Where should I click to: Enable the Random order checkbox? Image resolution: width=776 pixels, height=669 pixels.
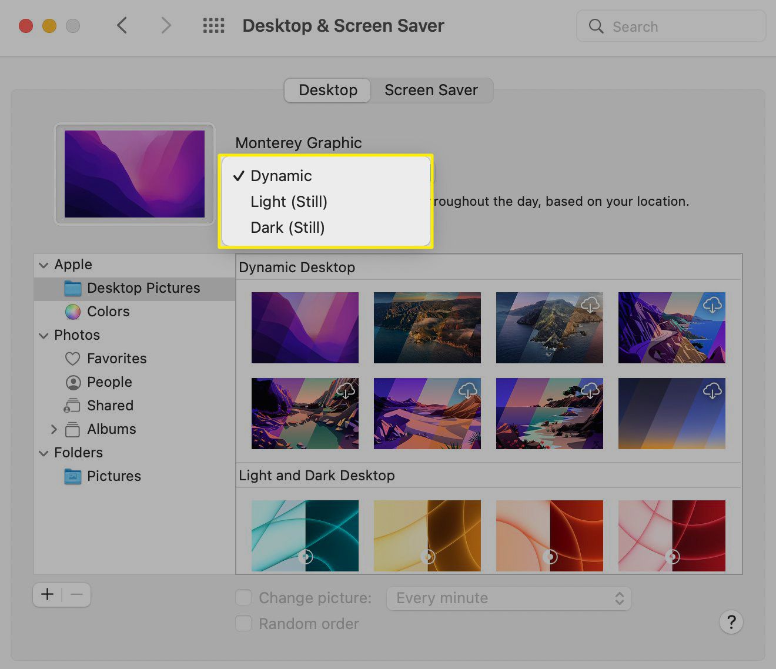click(243, 624)
